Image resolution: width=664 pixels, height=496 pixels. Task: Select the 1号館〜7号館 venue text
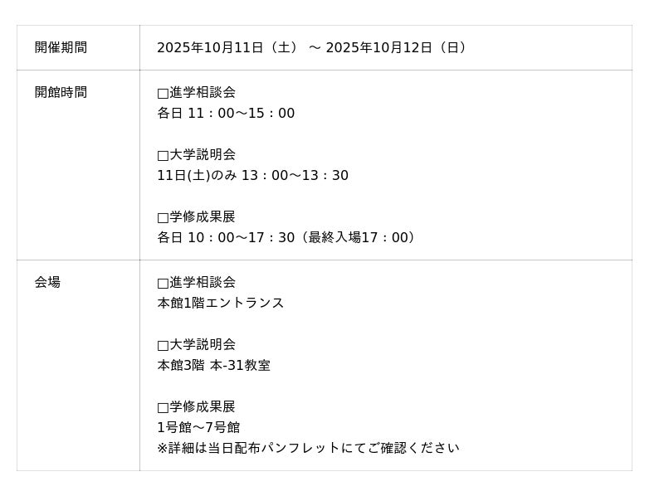tap(198, 428)
